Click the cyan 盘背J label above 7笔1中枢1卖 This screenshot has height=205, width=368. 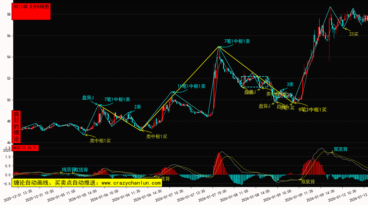tap(88, 98)
